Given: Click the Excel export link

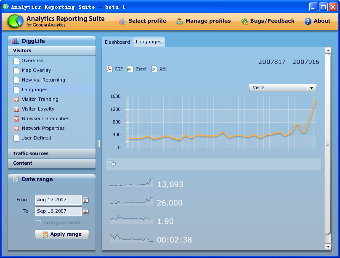Looking at the screenshot, I should pos(141,69).
